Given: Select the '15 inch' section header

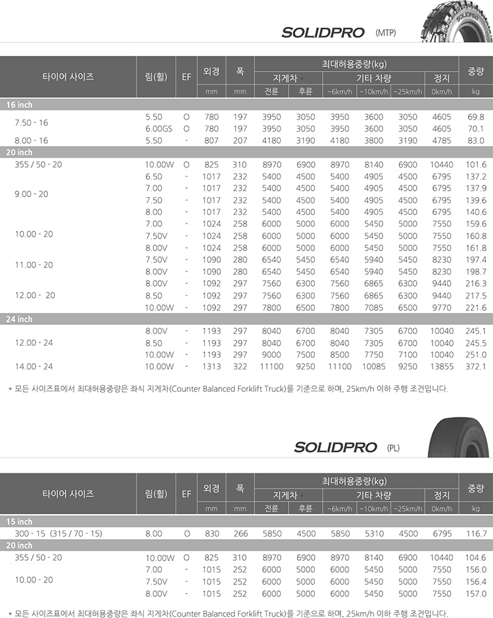Looking at the screenshot, I should [x=246, y=521].
